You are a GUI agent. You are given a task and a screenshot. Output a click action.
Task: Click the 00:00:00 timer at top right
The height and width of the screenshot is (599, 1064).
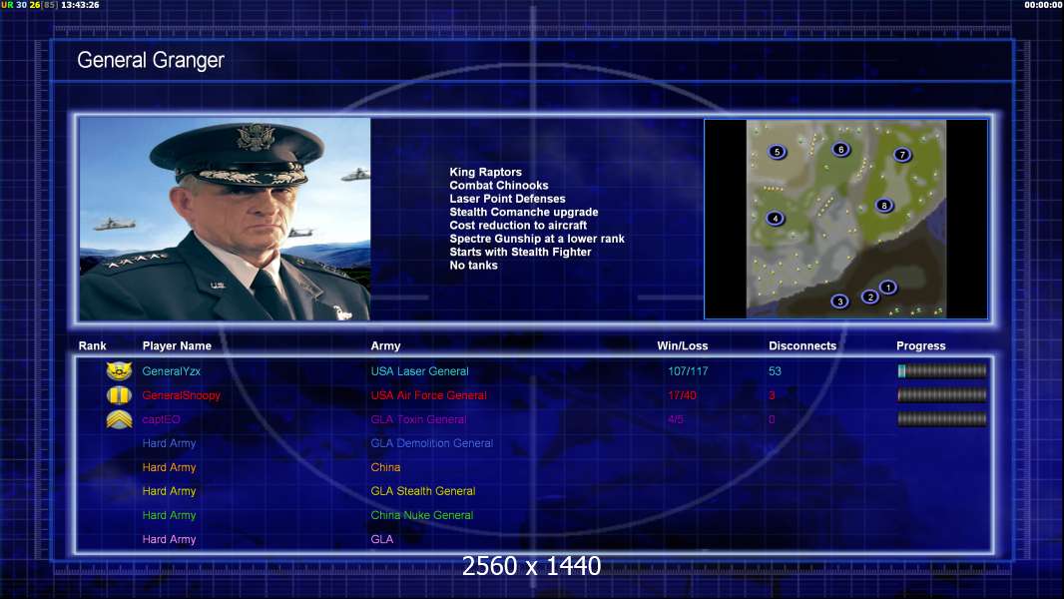[x=1044, y=5]
